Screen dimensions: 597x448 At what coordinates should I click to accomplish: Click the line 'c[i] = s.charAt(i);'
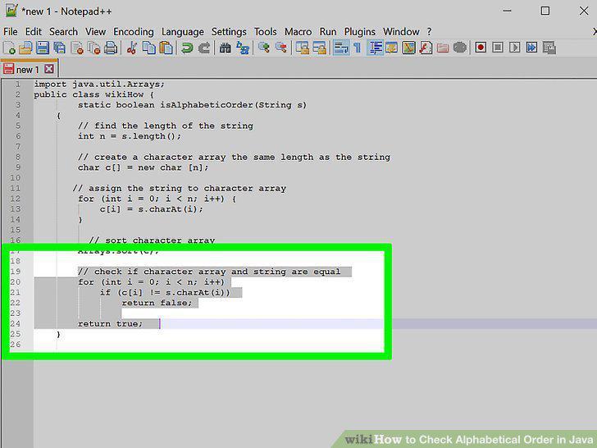point(152,209)
